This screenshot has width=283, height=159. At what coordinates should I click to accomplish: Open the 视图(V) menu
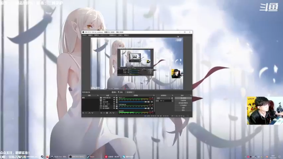pos(97,35)
